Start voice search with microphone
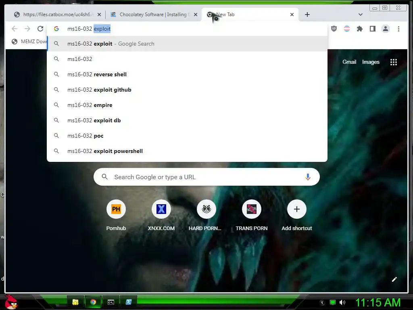 [308, 177]
